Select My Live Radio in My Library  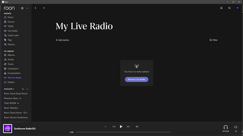[x=13, y=78]
